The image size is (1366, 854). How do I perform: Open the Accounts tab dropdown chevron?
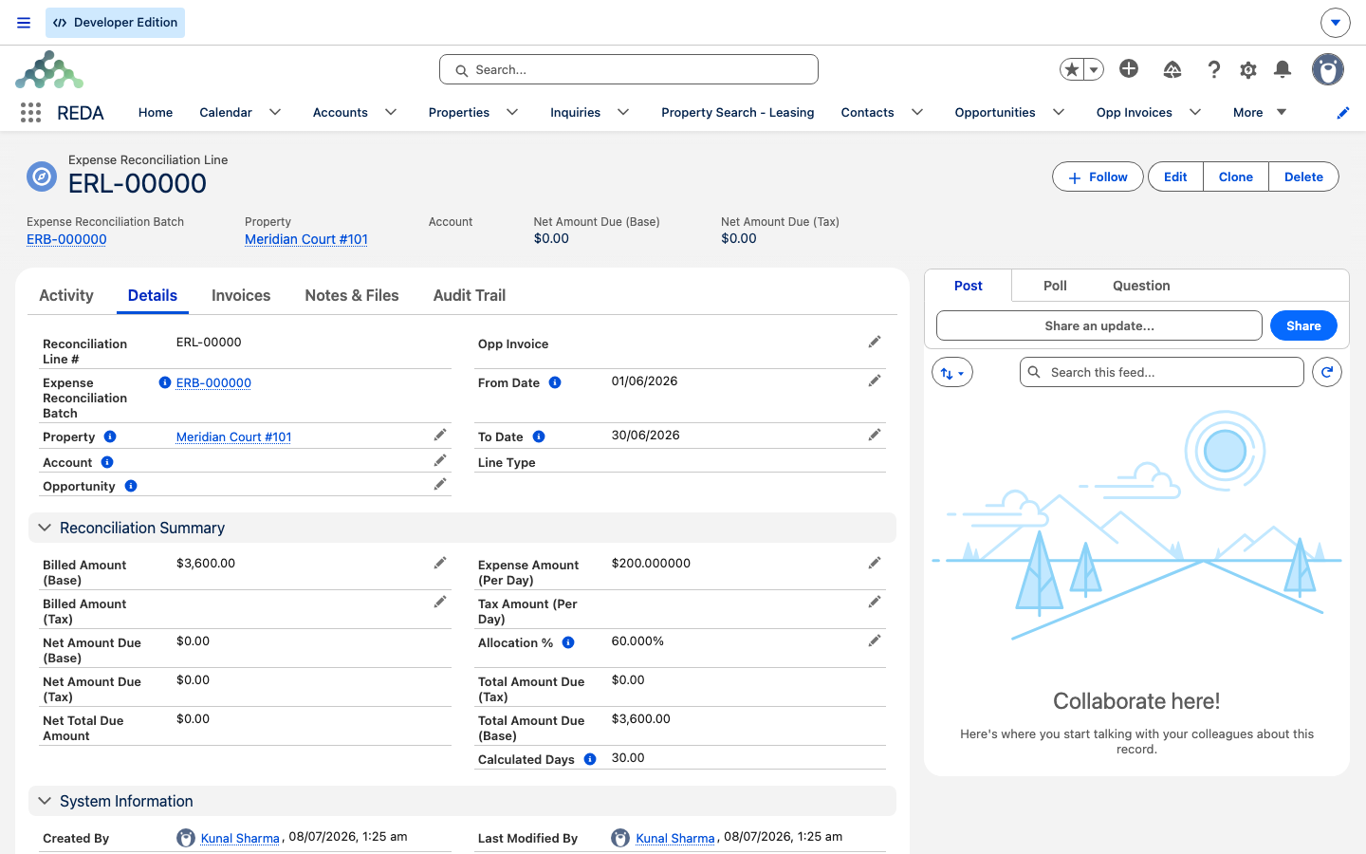pyautogui.click(x=391, y=112)
